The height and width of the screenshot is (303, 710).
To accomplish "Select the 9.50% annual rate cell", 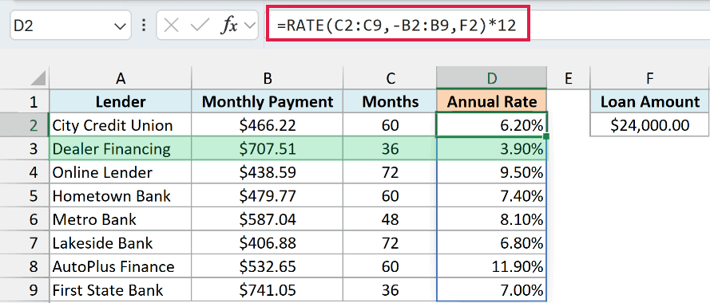I will (492, 172).
